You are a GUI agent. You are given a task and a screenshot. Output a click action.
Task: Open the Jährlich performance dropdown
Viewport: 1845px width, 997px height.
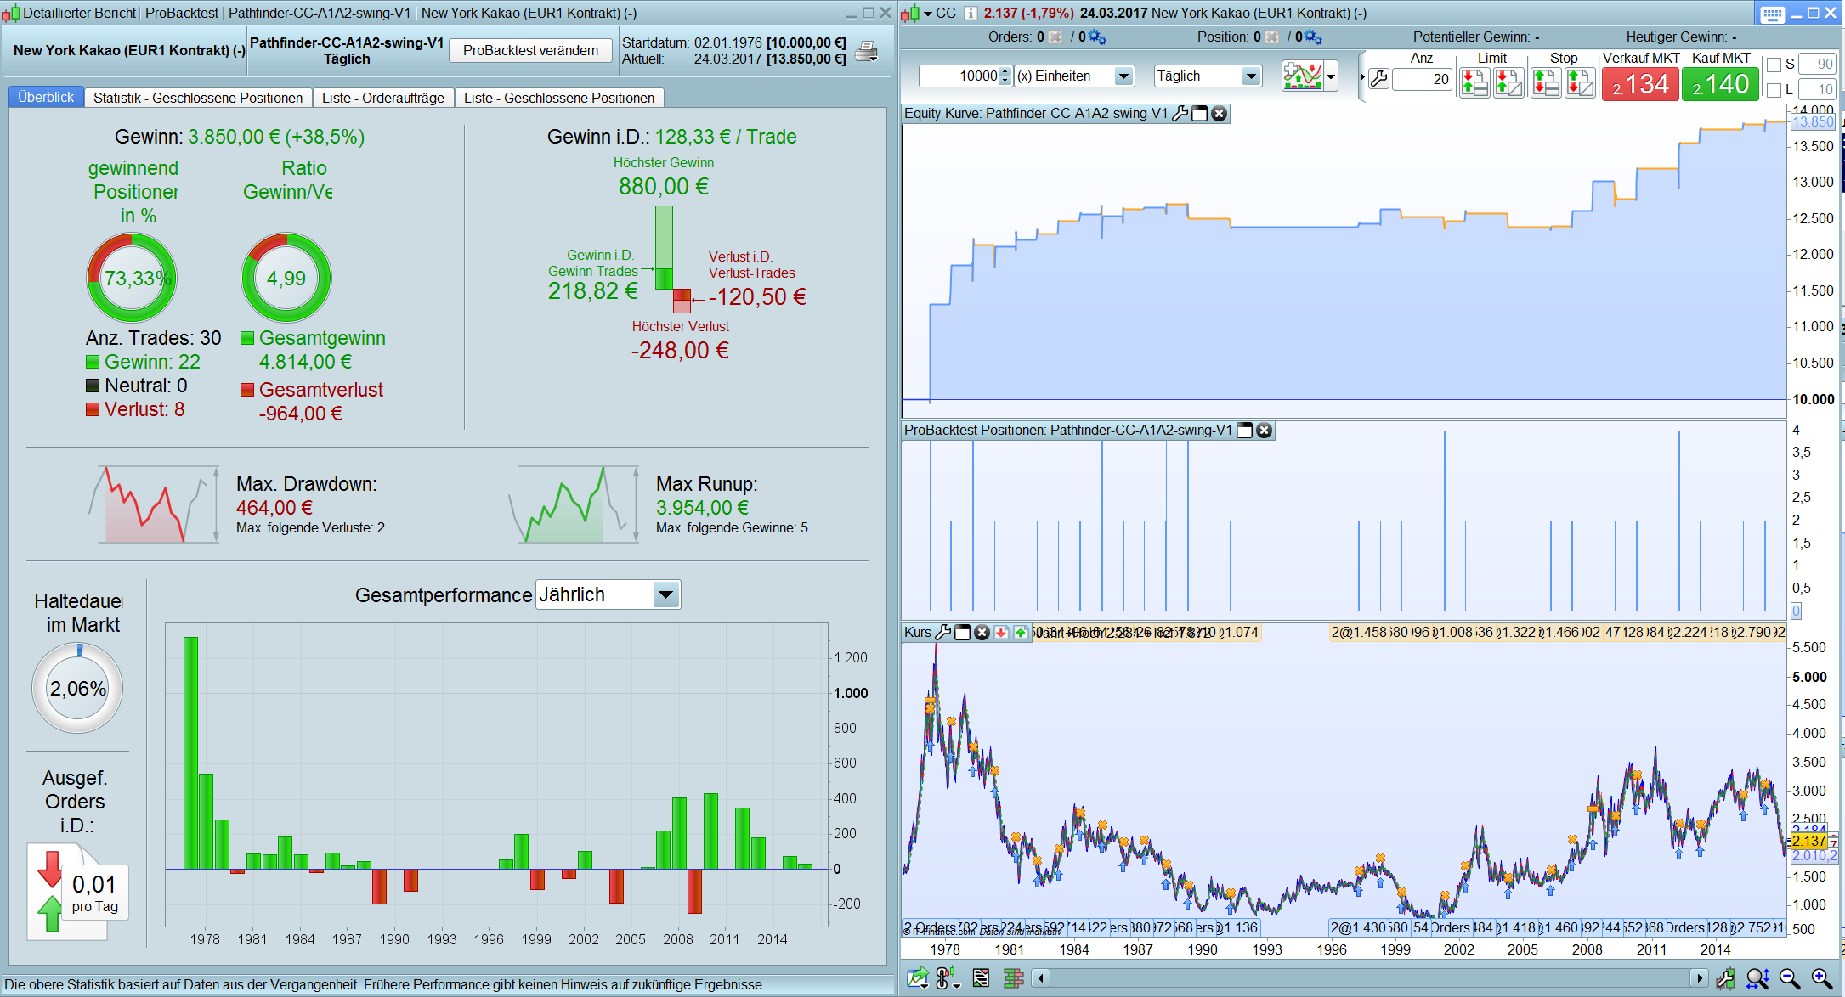(x=665, y=594)
